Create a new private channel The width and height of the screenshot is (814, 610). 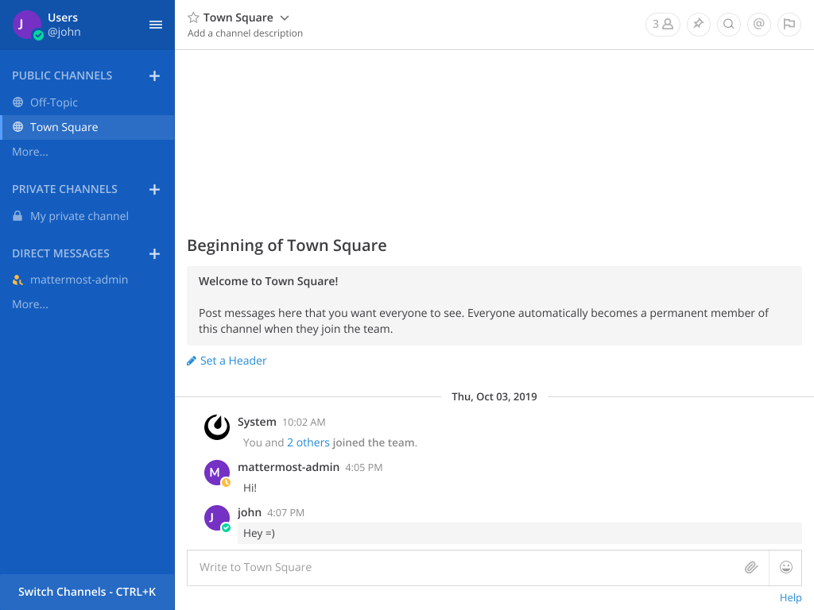[154, 189]
